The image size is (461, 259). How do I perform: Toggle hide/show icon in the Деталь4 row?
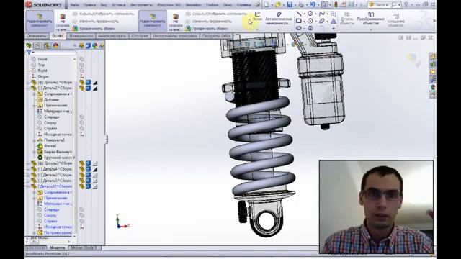(x=81, y=169)
